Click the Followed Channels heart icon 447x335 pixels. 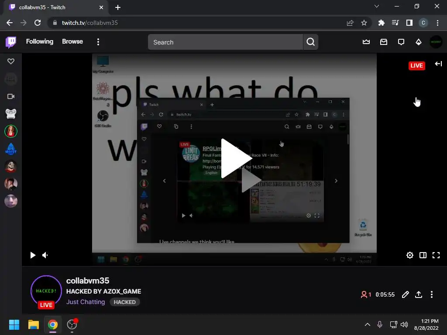pos(11,61)
